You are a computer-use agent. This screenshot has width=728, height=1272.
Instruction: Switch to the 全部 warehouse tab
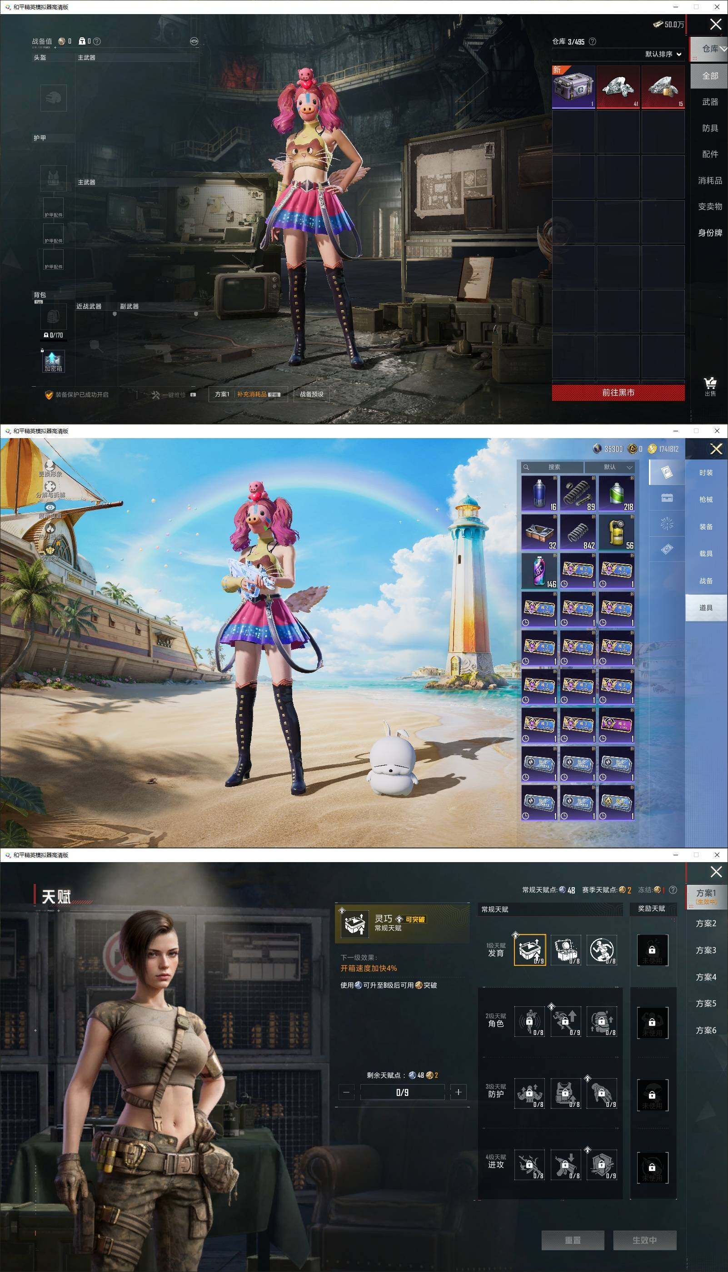pos(709,76)
